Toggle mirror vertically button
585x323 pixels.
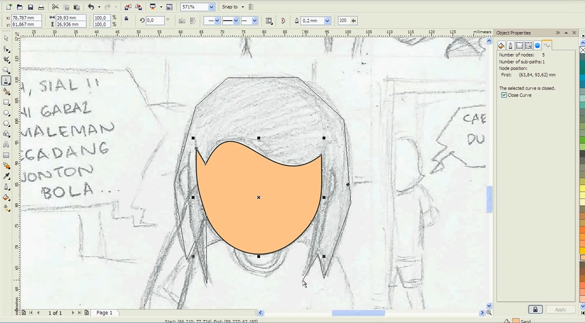(x=192, y=21)
